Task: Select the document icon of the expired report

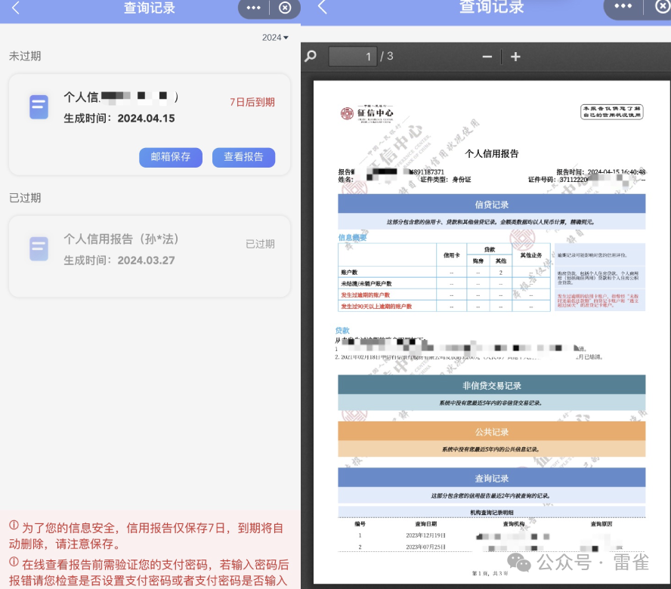Action: [x=39, y=248]
